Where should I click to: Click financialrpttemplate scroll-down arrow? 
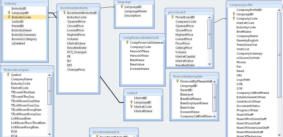pyautogui.click(x=214, y=117)
